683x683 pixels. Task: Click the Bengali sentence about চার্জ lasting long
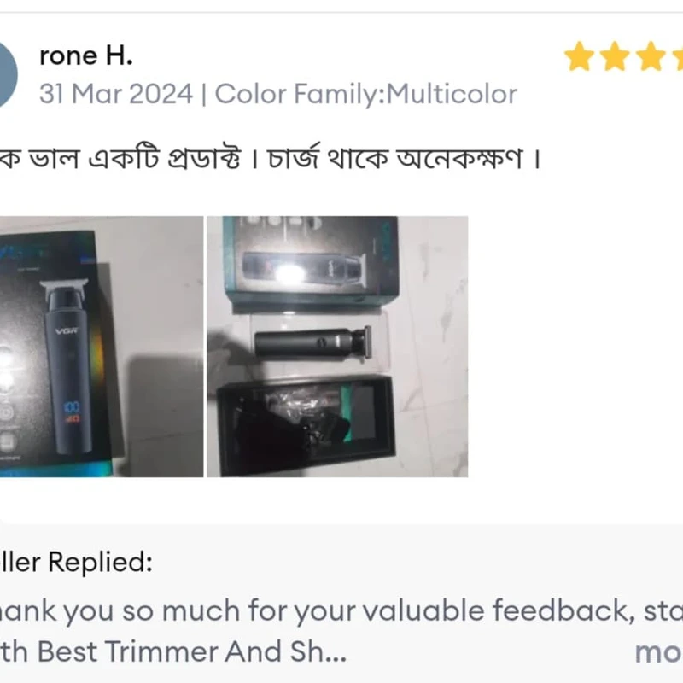(x=394, y=159)
